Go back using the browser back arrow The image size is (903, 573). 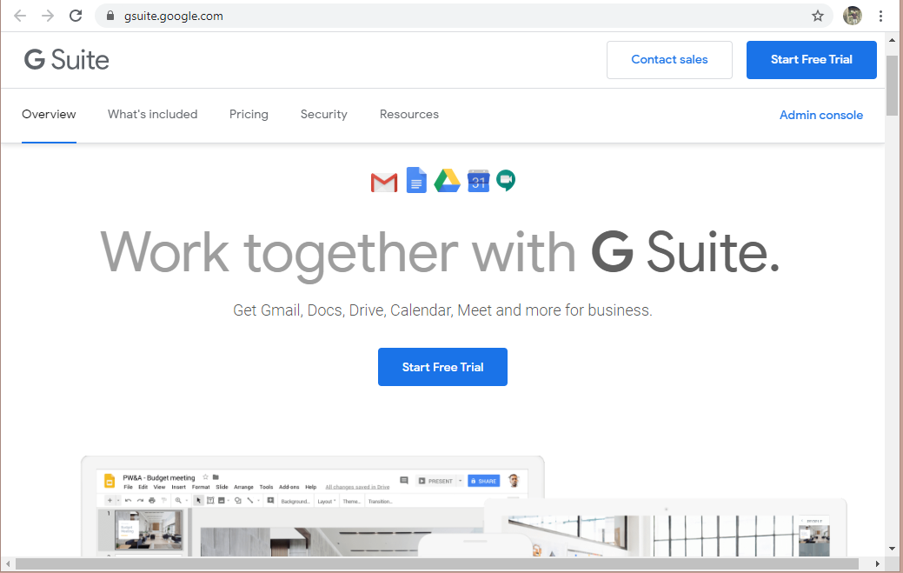click(20, 16)
